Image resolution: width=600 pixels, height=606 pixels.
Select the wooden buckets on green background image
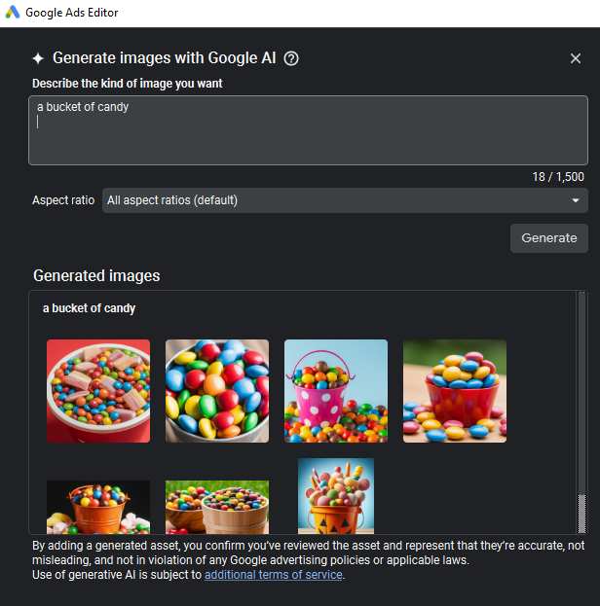[x=217, y=506]
